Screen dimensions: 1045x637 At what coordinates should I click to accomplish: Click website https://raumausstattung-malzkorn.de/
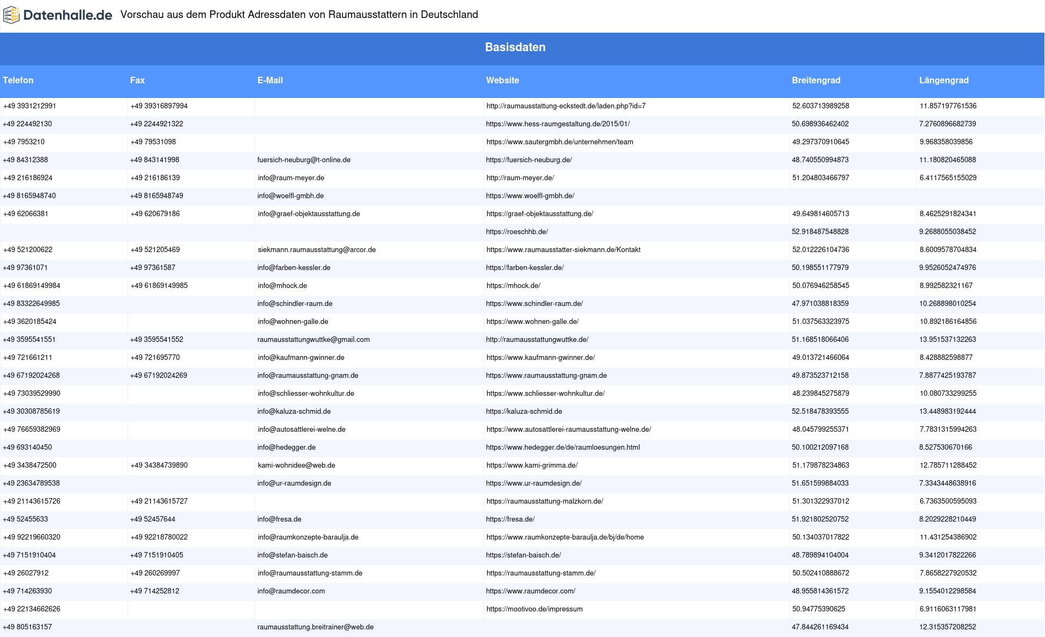click(x=545, y=501)
